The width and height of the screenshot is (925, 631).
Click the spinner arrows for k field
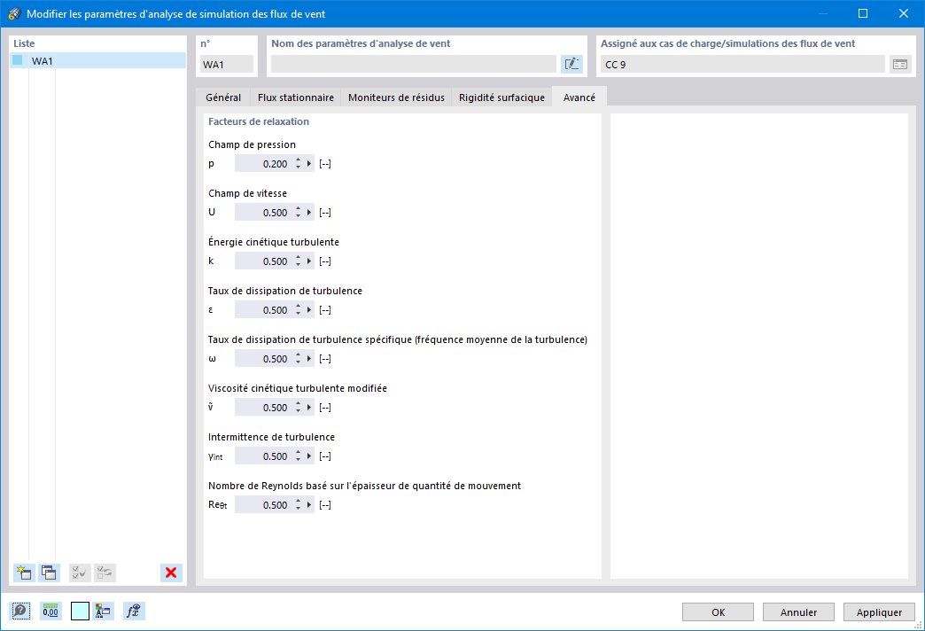(x=299, y=261)
